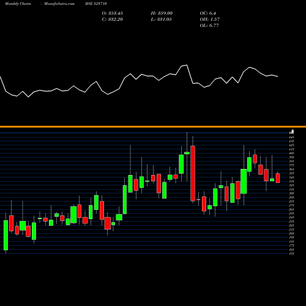Click the 355 price axis label
Viewport: 306px width, 306px height.
tap(291, 173)
